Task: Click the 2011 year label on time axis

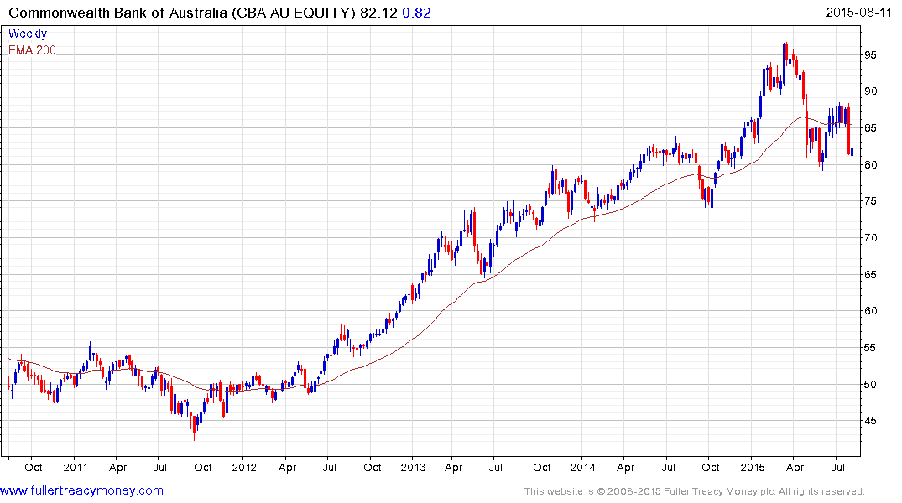Action: pos(76,467)
